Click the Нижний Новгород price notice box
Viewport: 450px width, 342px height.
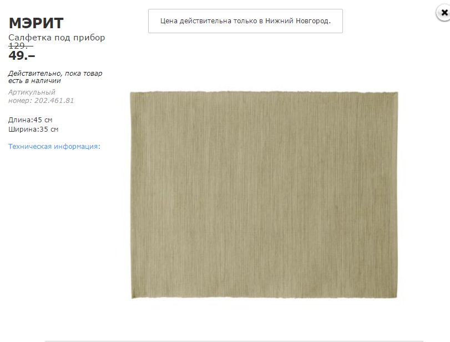coord(245,21)
